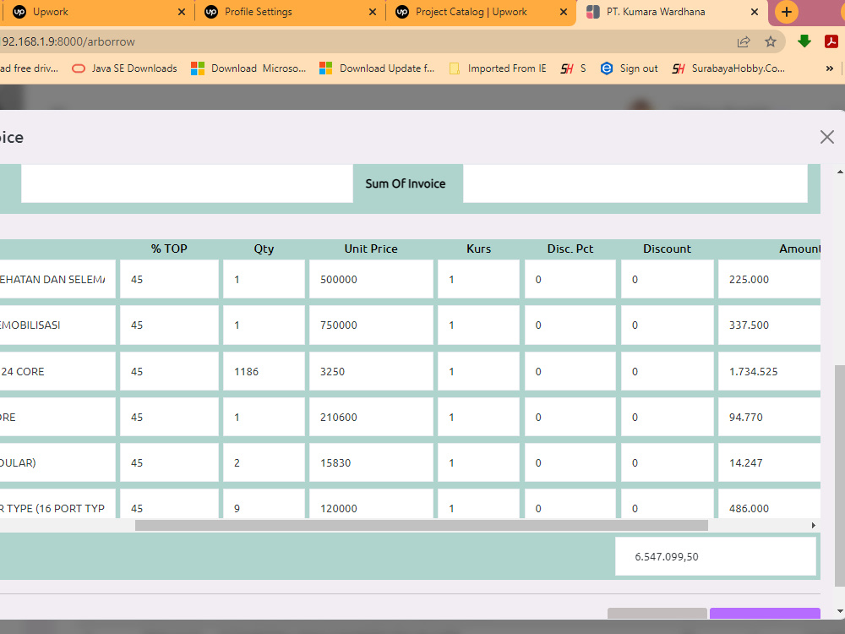Screen dimensions: 845x634
Task: Bookmark this page with the star icon
Action: [x=771, y=41]
